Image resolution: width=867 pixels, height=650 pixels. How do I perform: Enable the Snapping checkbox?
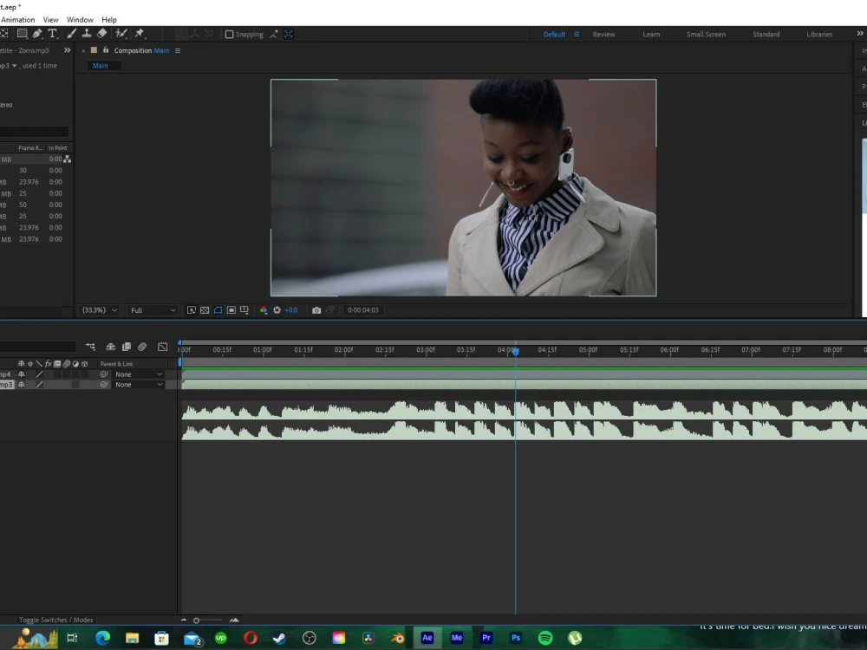[230, 35]
